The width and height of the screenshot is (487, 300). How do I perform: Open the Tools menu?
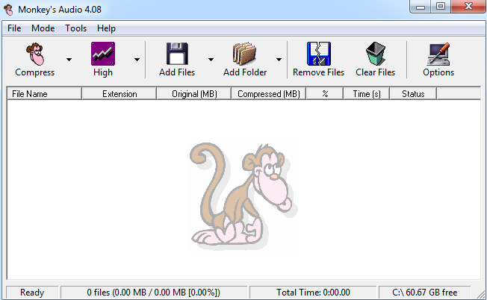click(75, 28)
